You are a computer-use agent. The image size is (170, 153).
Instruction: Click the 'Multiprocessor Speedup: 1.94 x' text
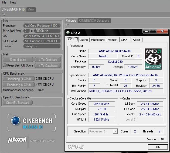[x=23, y=90]
